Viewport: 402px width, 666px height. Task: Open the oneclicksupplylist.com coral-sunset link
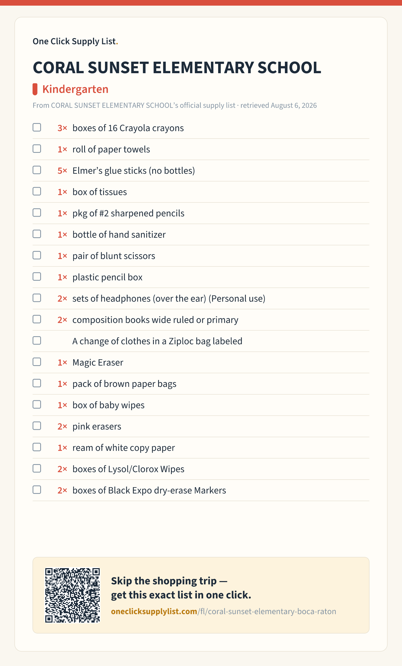[224, 612]
